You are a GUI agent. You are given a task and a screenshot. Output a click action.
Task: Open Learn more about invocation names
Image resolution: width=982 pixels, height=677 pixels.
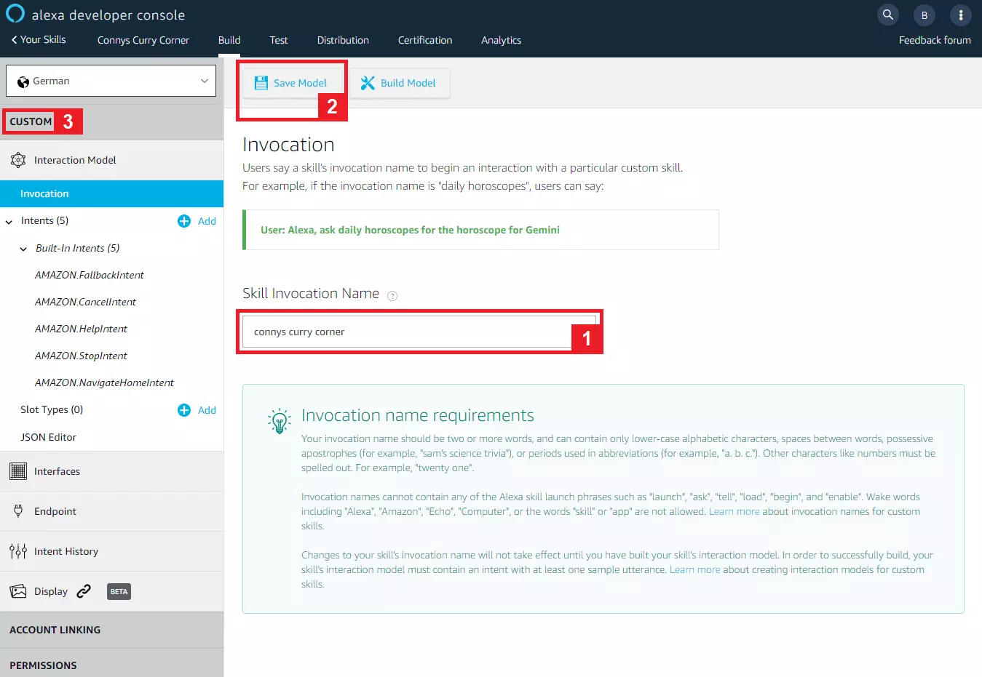pyautogui.click(x=734, y=511)
